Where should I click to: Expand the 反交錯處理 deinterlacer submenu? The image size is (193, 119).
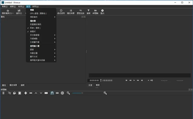(x=41, y=35)
